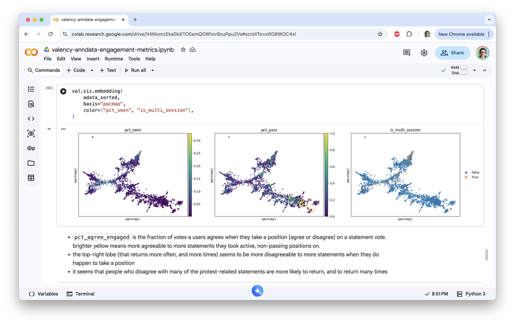Bookmark this page in Chrome address bar

[x=380, y=34]
